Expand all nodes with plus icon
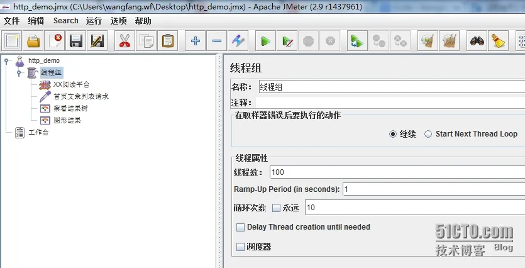Image resolution: width=525 pixels, height=268 pixels. point(195,41)
